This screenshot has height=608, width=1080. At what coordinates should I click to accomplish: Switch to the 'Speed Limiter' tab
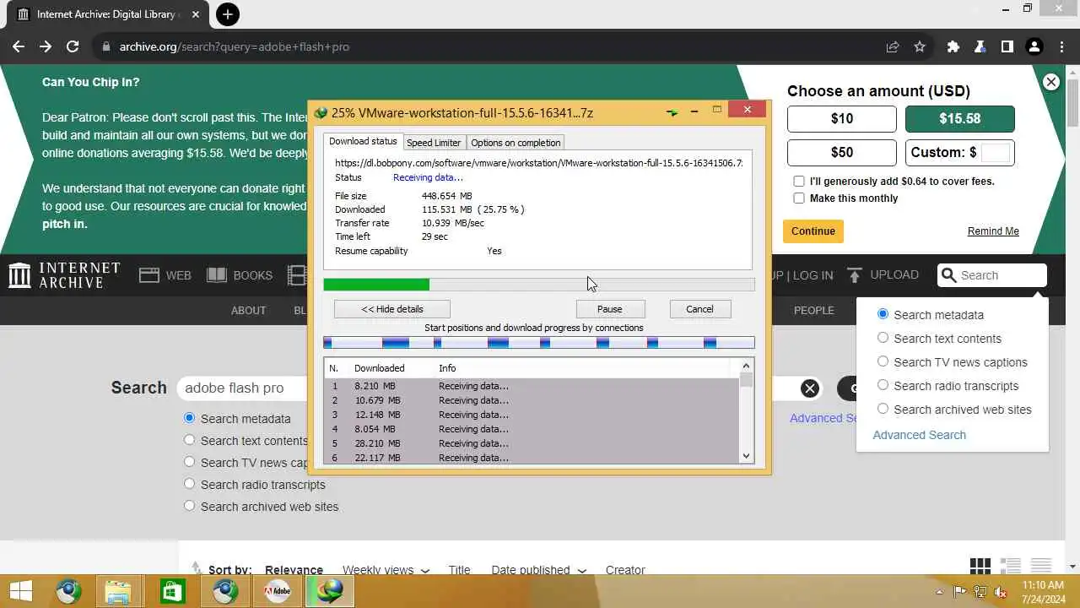[x=434, y=143]
